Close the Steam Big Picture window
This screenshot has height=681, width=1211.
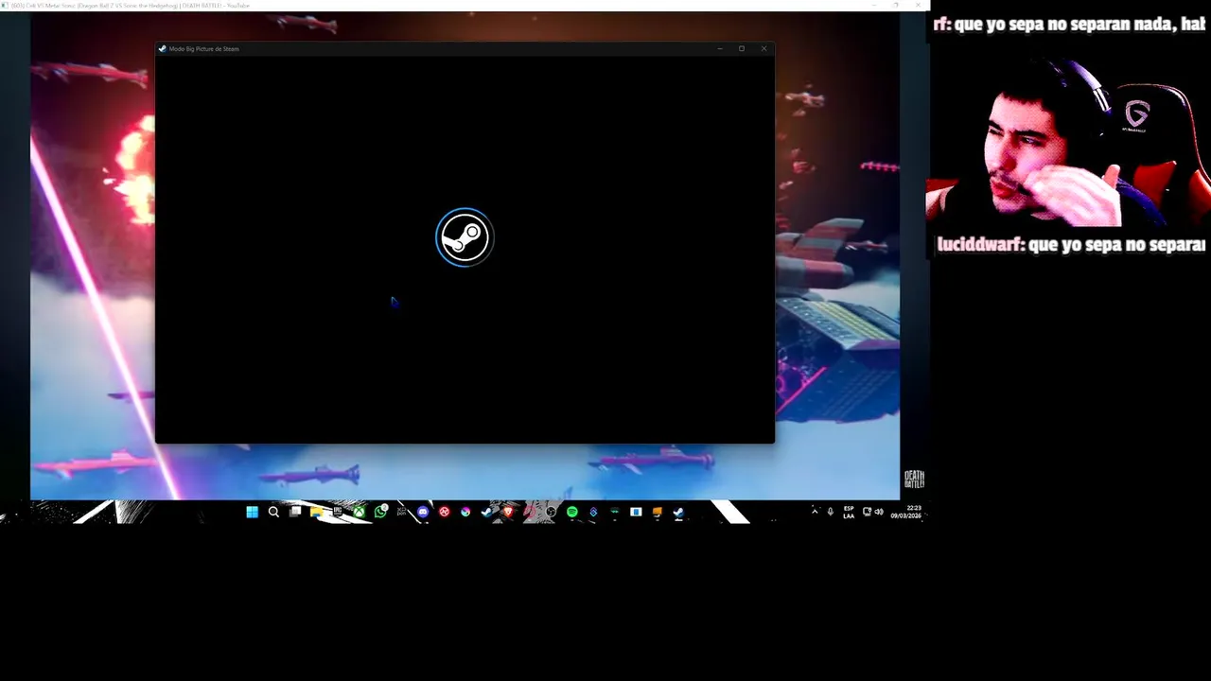point(763,48)
